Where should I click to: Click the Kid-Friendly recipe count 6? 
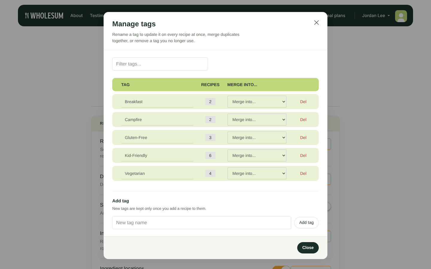(x=210, y=155)
